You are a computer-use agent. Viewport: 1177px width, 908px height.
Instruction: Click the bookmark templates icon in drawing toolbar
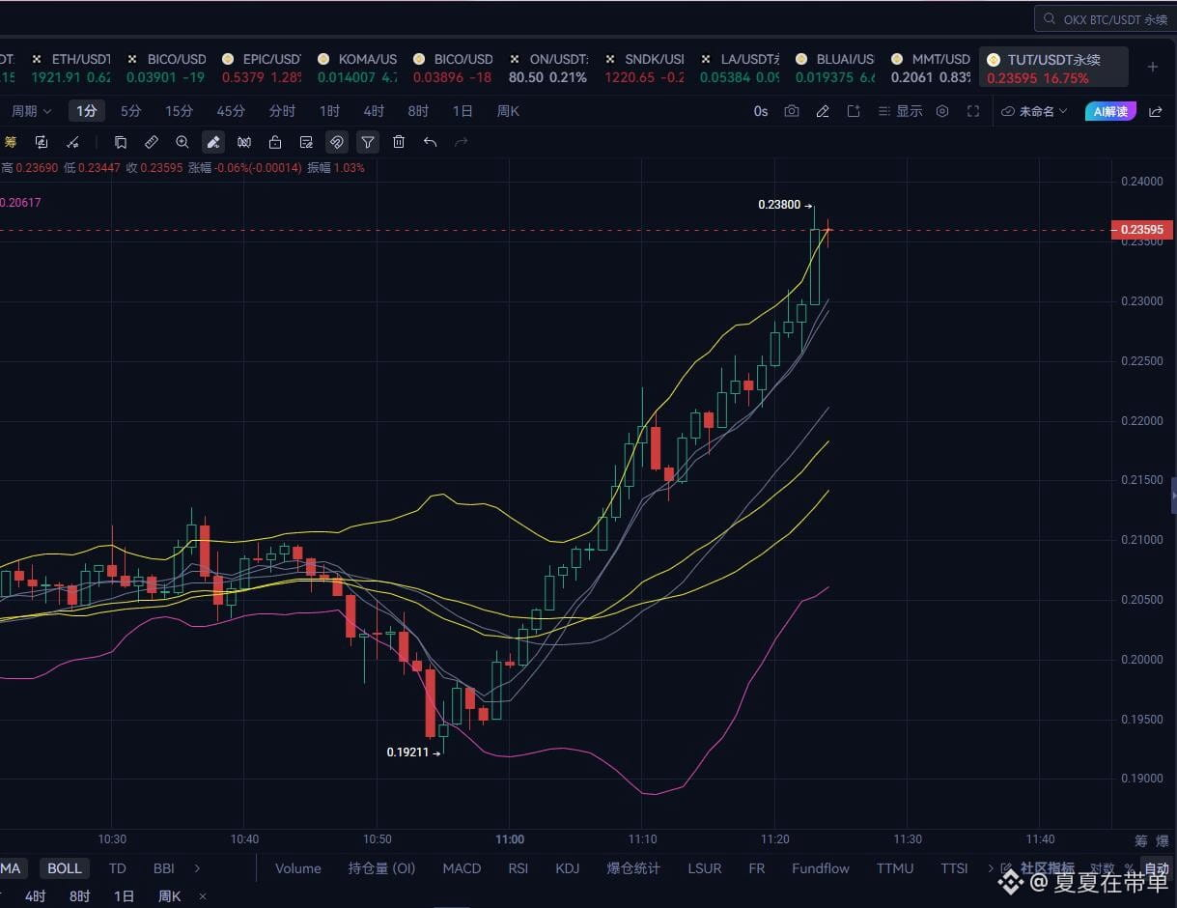[121, 142]
